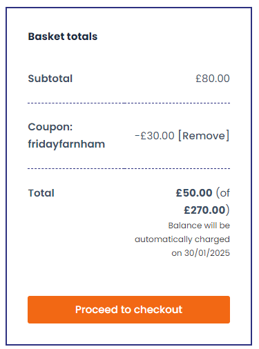This screenshot has width=259, height=349.
Task: Select the 30/01/2025 charge date text
Action: (x=207, y=253)
